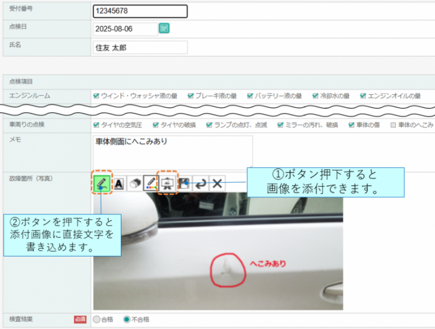Open the pen color picker tool
Viewport: 435px width, 329px height.
tap(150, 184)
